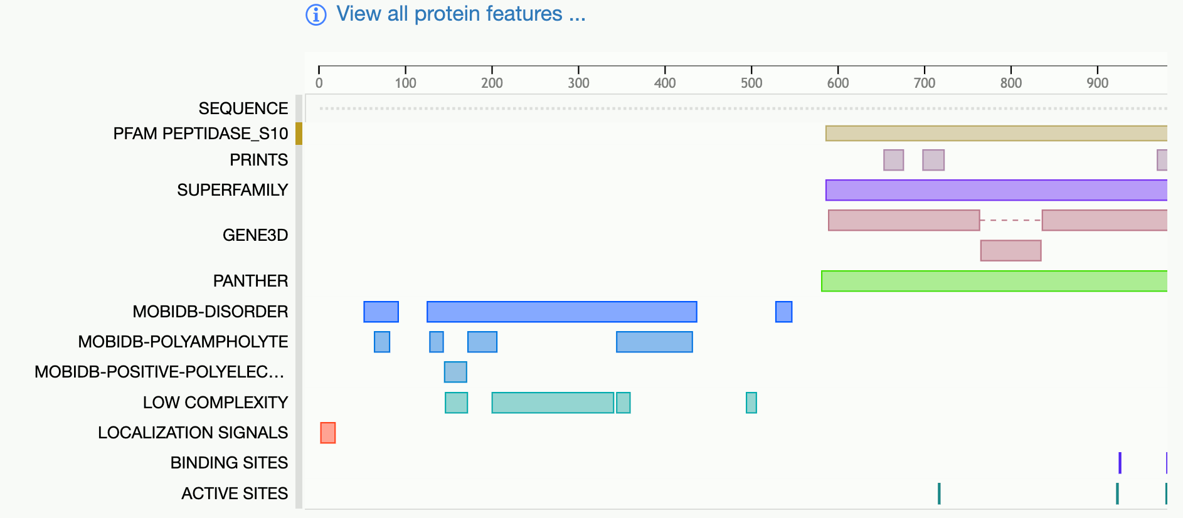Viewport: 1183px width, 518px height.
Task: Select the first GENE3D domain bar near 600
Action: pyautogui.click(x=904, y=220)
